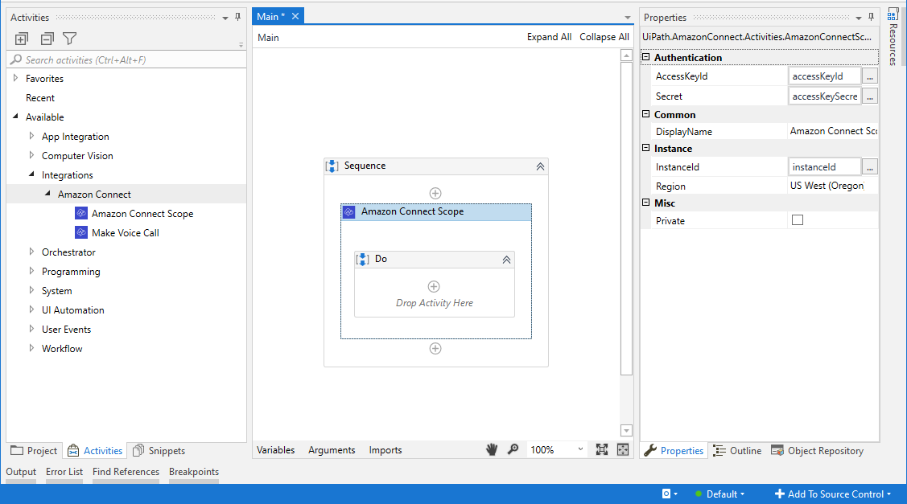
Task: Click Expand All in designer
Action: pyautogui.click(x=549, y=37)
